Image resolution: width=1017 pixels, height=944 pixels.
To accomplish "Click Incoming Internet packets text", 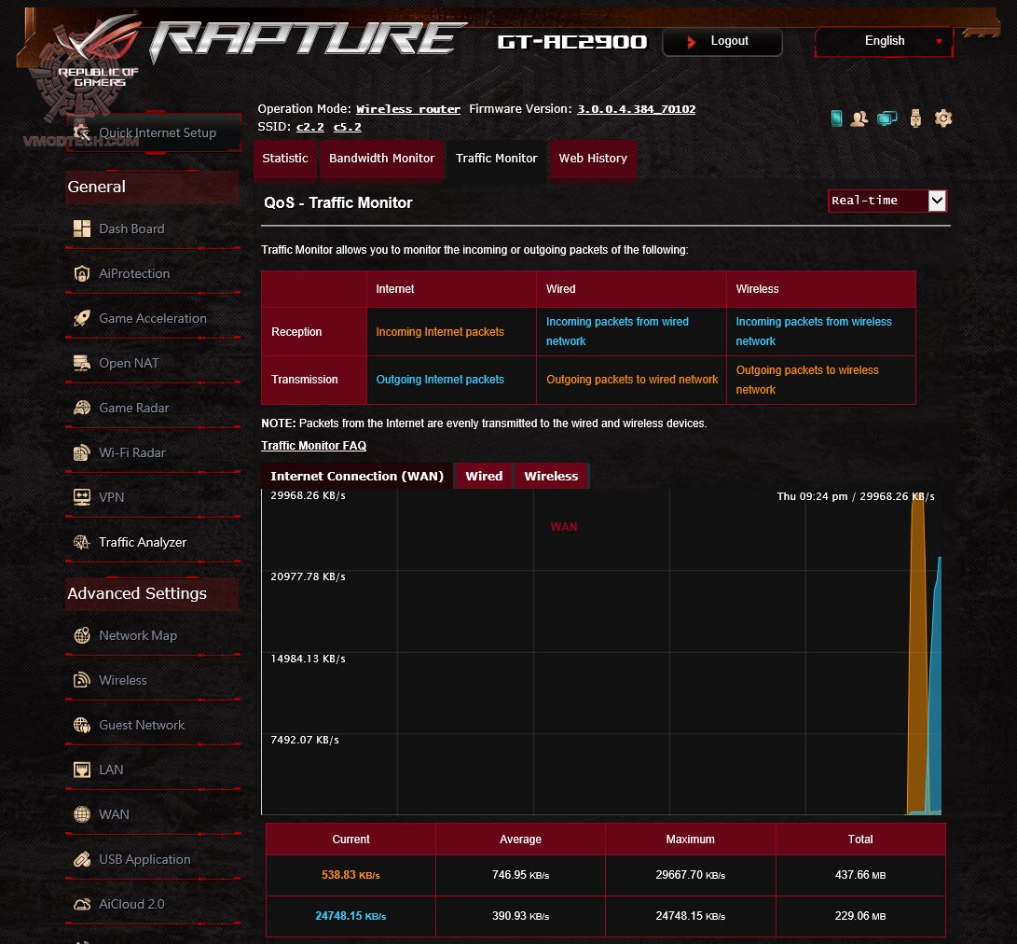I will coord(440,332).
